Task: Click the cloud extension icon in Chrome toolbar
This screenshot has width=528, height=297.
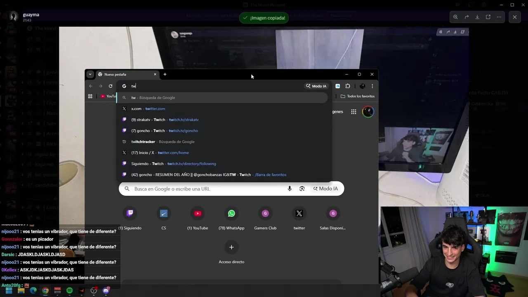Action: [x=338, y=86]
